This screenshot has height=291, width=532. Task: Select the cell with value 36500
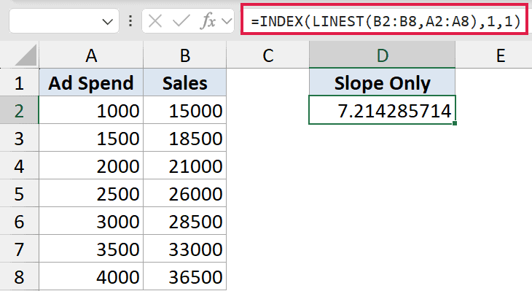point(184,276)
